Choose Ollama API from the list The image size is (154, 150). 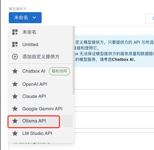point(41,121)
